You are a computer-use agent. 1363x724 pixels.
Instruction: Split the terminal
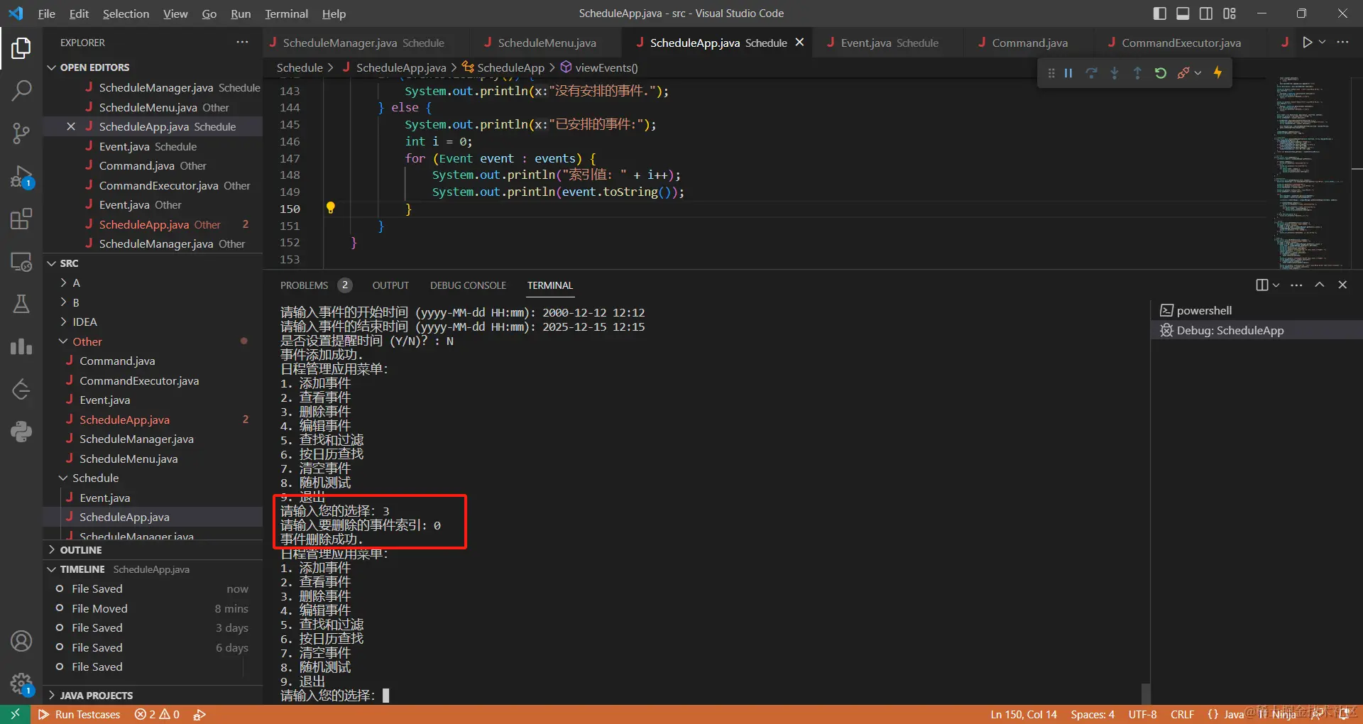tap(1261, 285)
